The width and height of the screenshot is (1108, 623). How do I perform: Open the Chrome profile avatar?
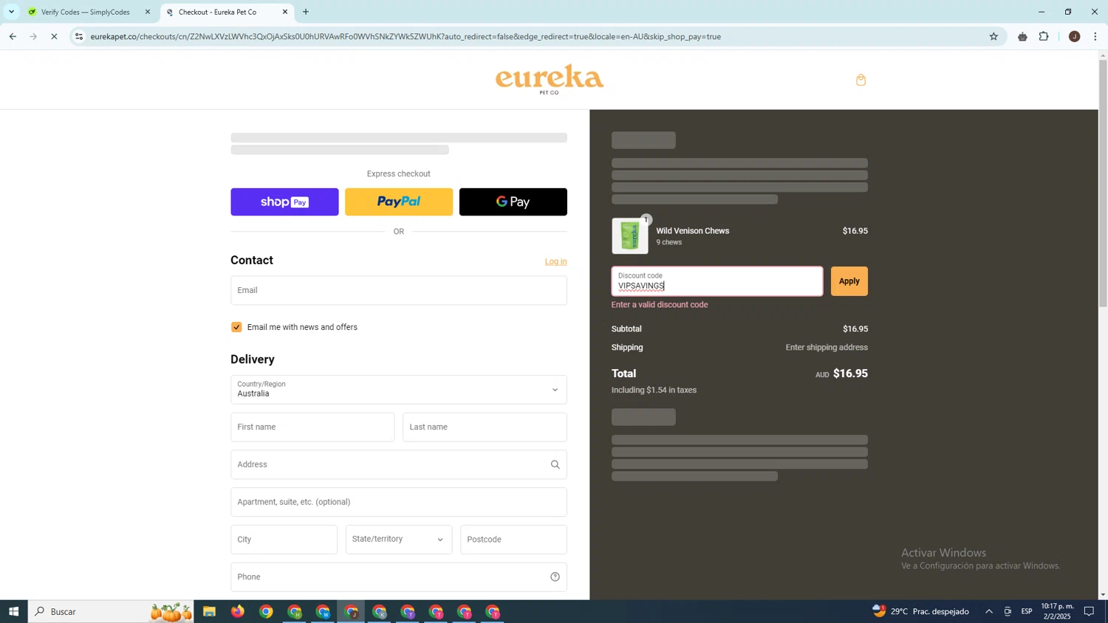click(x=1074, y=36)
